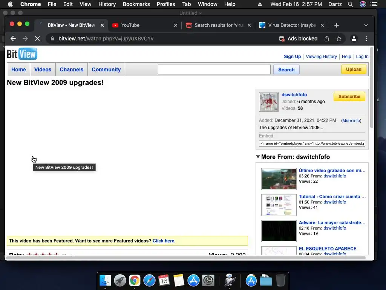The image size is (386, 290).
Task: Open Viewing History
Action: (321, 57)
